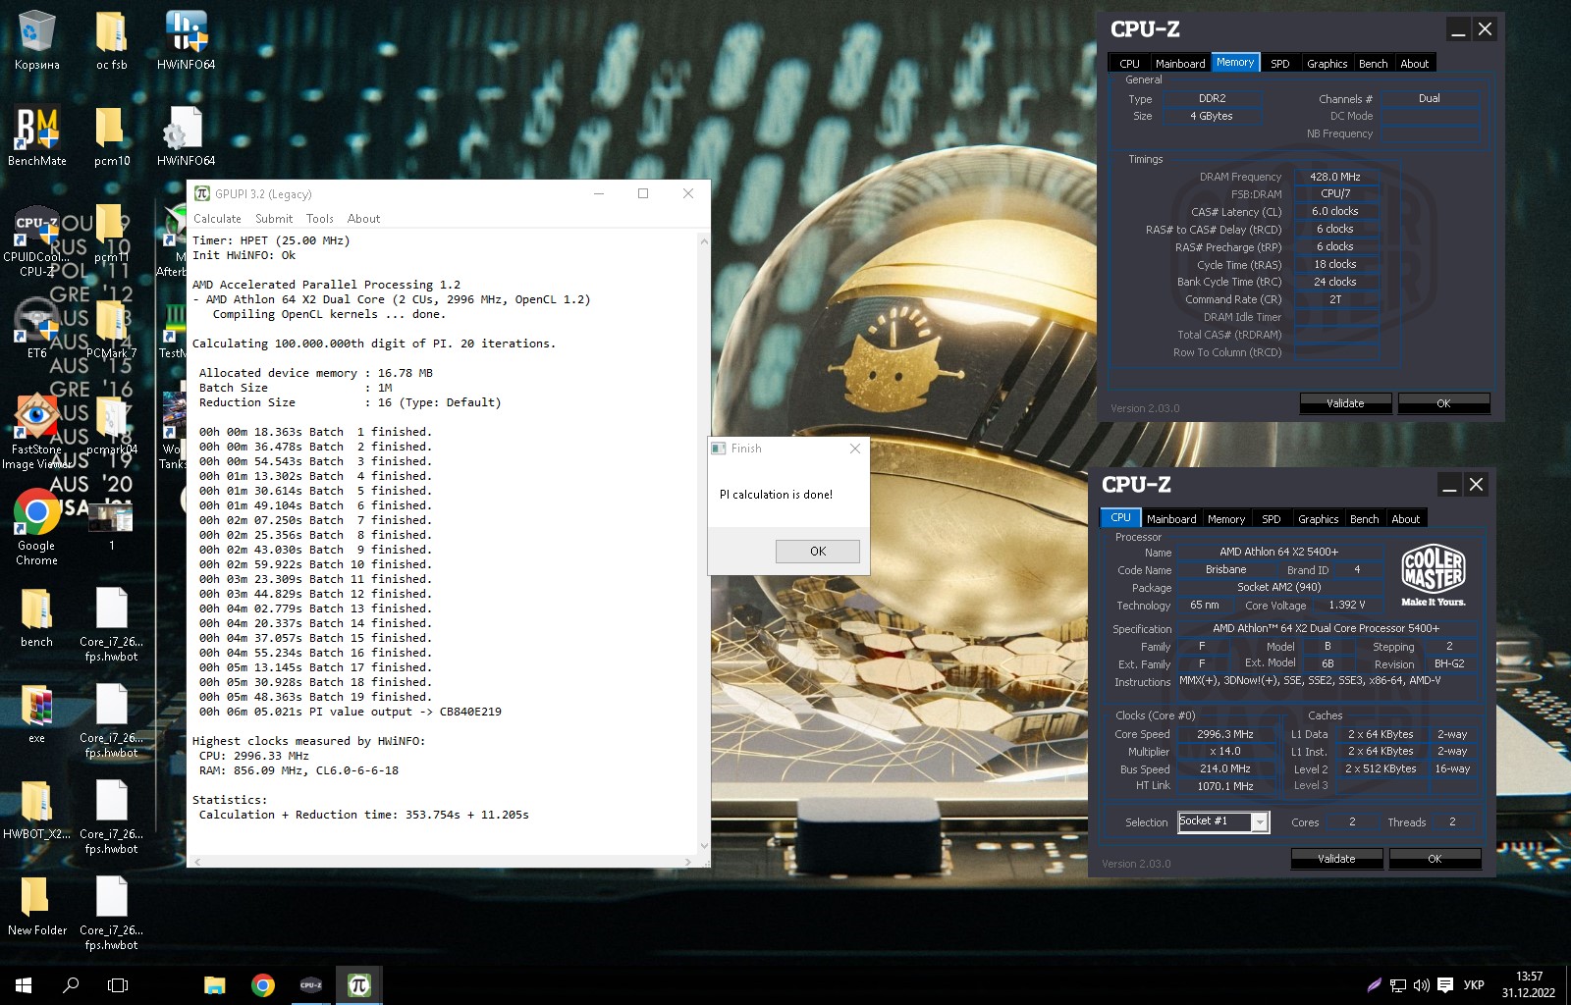The image size is (1571, 1005).
Task: Open Task View on the taskbar
Action: (118, 985)
